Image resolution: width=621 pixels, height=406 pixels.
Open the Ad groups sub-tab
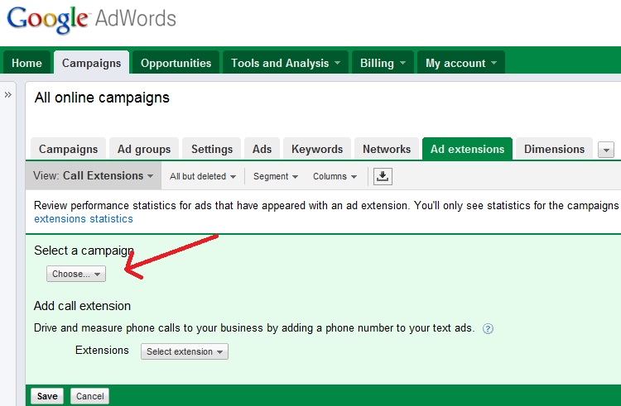click(144, 149)
